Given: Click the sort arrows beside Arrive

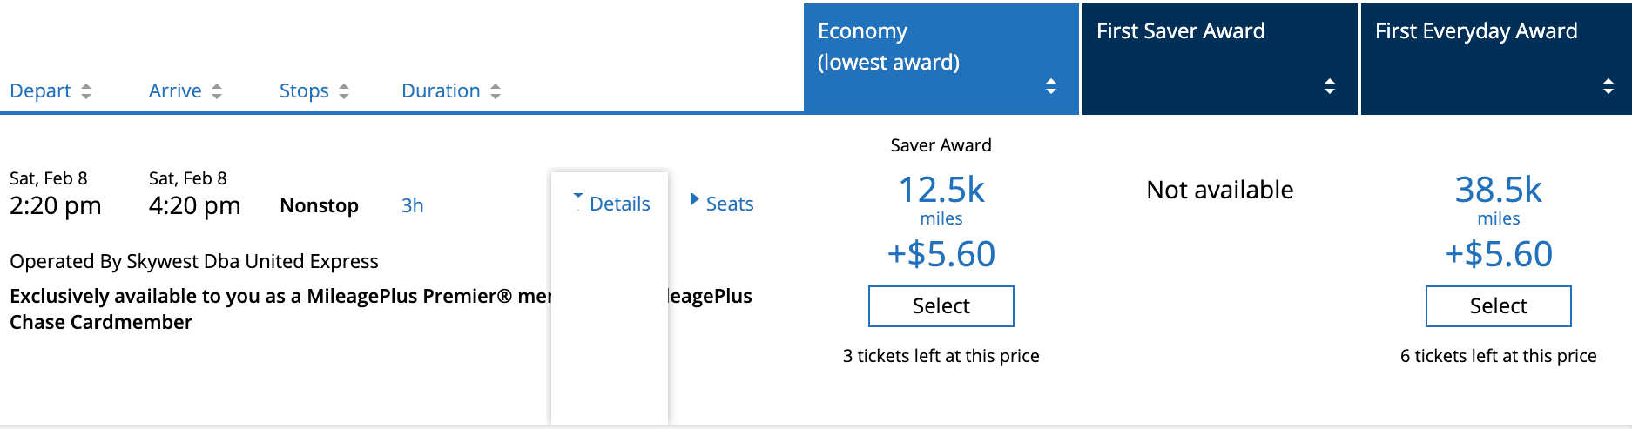Looking at the screenshot, I should coord(217,91).
